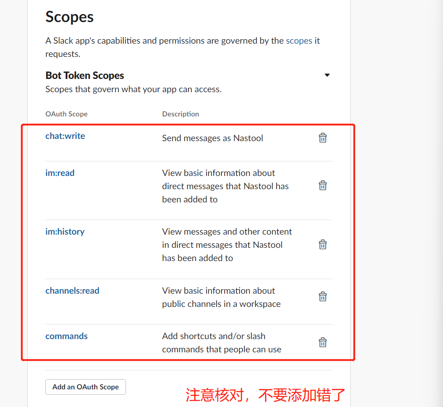Select the im:read description about direct messages
This screenshot has height=407, width=443.
[x=225, y=186]
